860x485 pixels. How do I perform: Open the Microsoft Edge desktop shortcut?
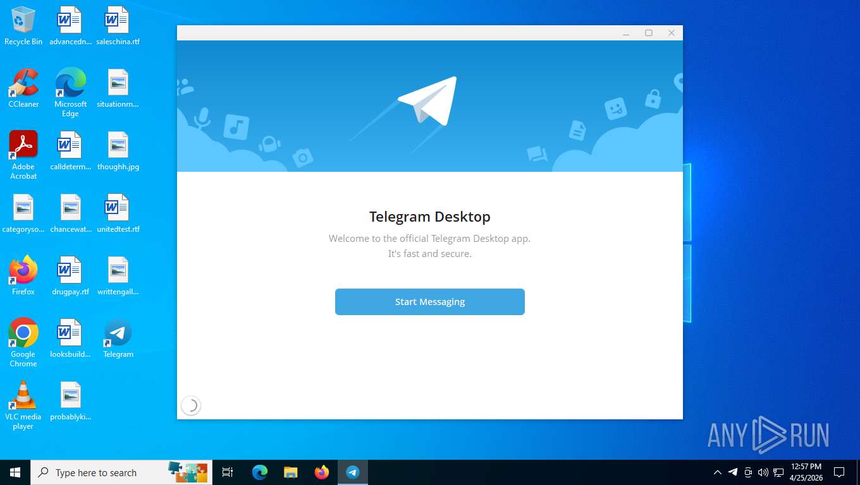coord(70,93)
